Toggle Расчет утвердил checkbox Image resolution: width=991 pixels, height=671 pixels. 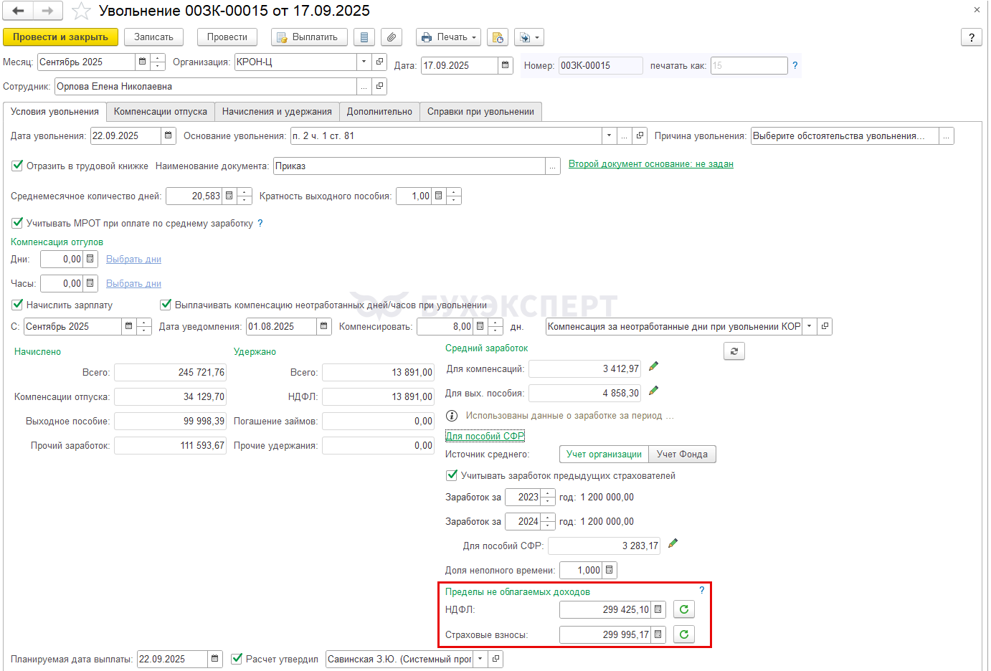(x=237, y=659)
